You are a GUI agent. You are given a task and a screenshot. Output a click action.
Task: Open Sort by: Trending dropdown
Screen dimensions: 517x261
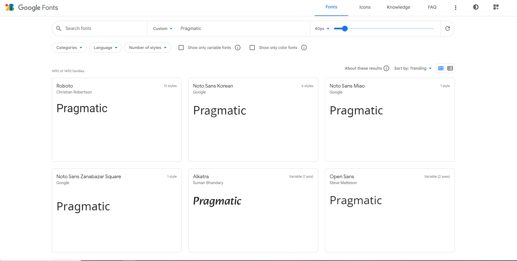pos(413,68)
